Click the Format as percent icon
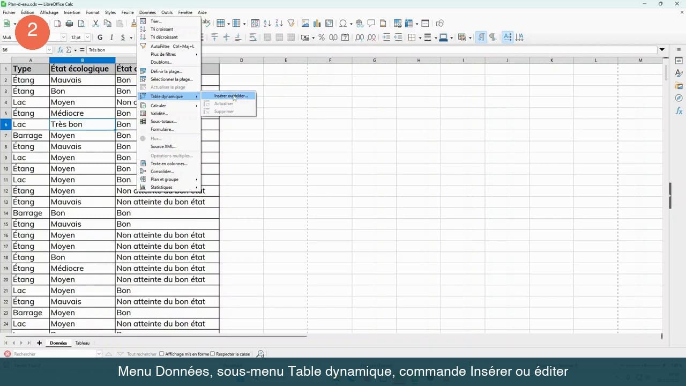 (322, 38)
